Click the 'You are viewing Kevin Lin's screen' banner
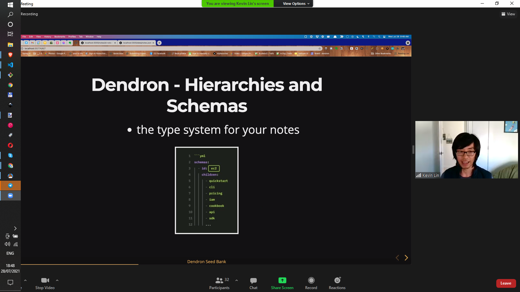520x292 pixels. click(x=238, y=4)
